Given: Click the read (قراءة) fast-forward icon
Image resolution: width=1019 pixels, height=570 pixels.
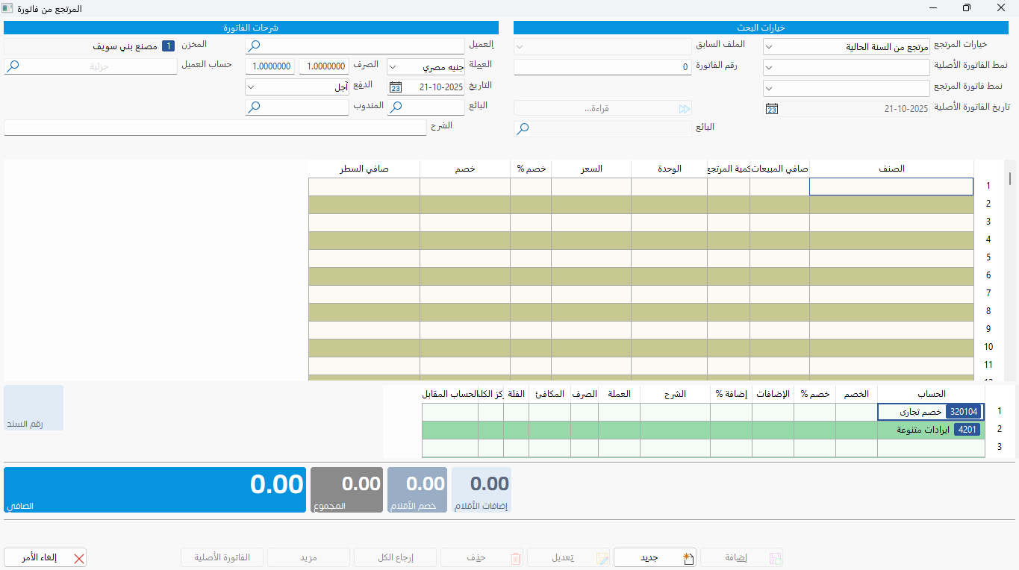Looking at the screenshot, I should click(684, 109).
